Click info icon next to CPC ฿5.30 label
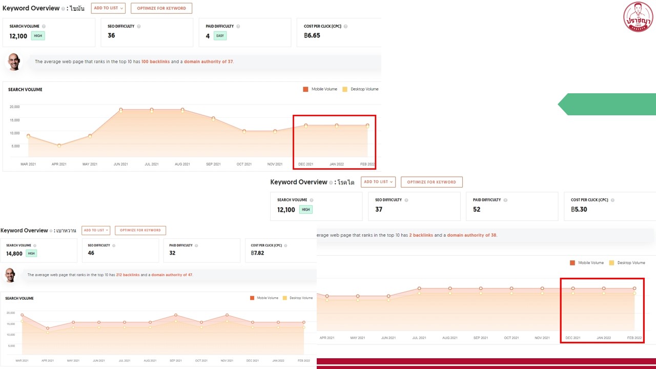The height and width of the screenshot is (369, 656). pos(612,200)
